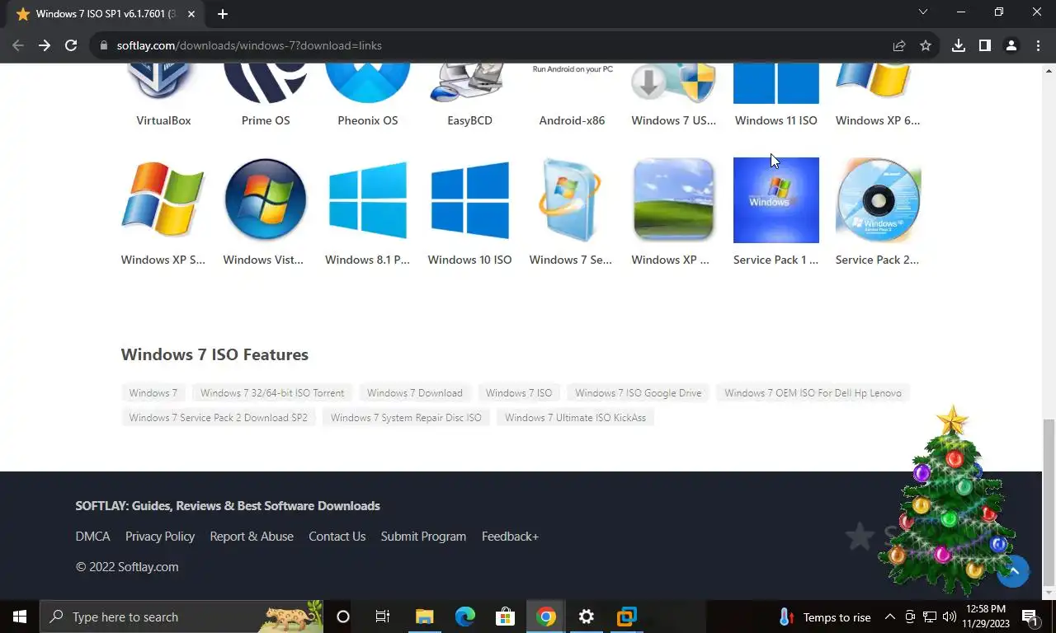Open the Temps to rise weather widget
The image size is (1056, 633).
pos(824,617)
